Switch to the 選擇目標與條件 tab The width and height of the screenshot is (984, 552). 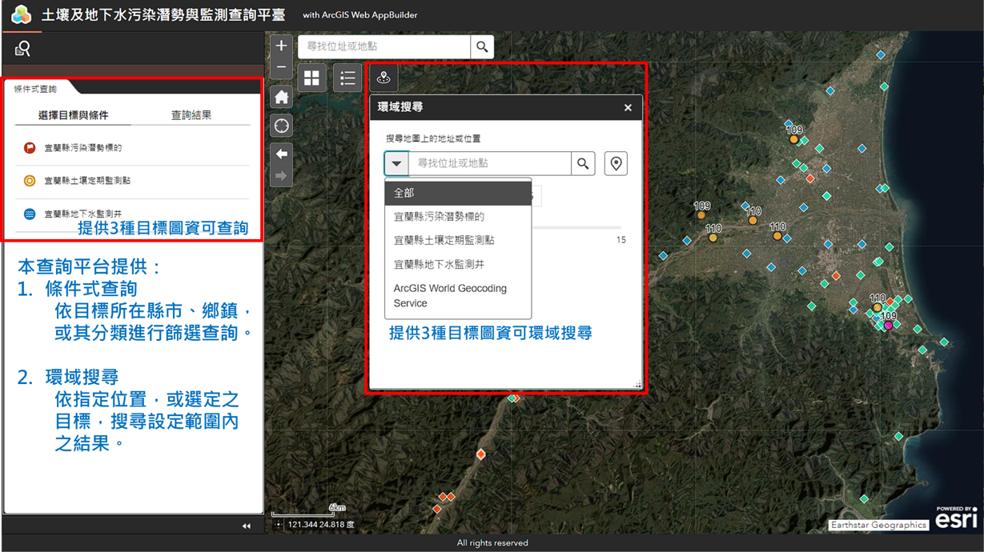point(74,115)
